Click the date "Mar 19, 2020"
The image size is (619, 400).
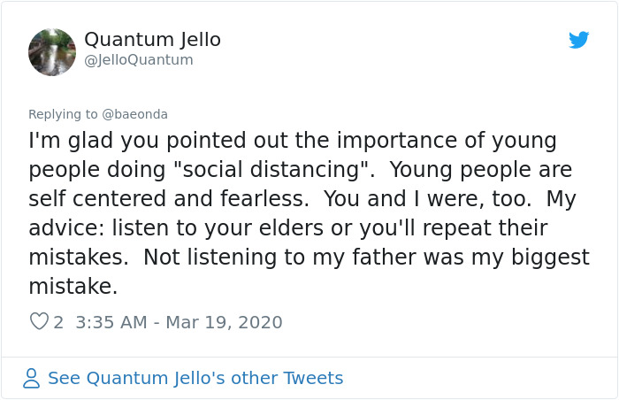[x=225, y=322]
